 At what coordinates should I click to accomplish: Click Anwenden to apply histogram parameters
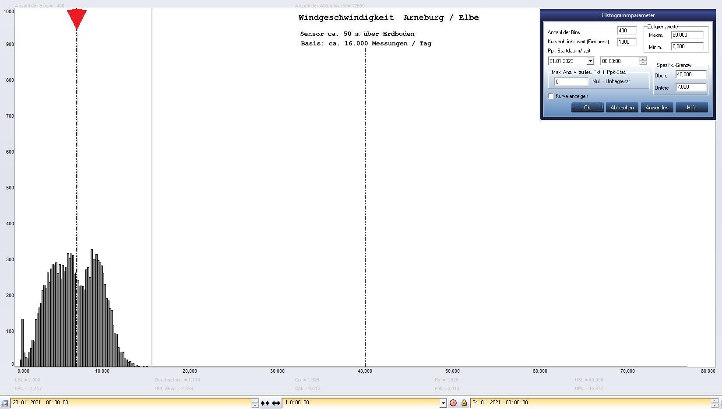tap(656, 108)
